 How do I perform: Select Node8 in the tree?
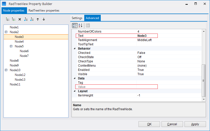tap(14, 61)
